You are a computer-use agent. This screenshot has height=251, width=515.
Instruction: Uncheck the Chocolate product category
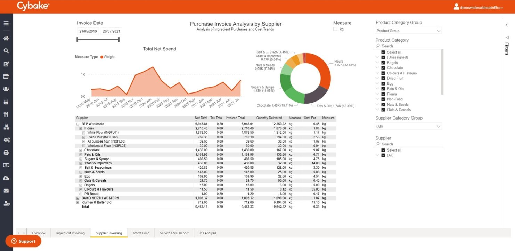pos(383,68)
